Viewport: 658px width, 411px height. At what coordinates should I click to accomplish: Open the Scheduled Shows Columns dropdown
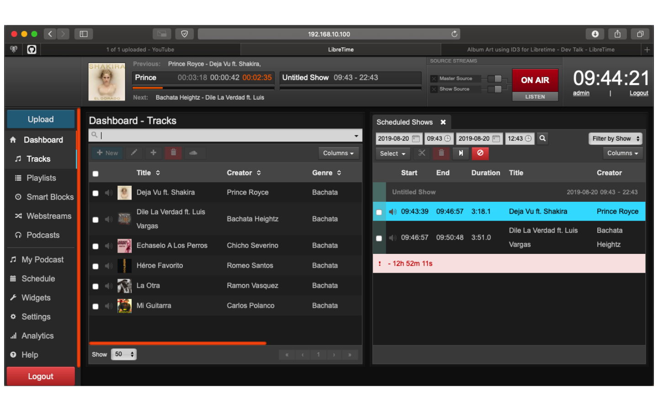tap(622, 153)
